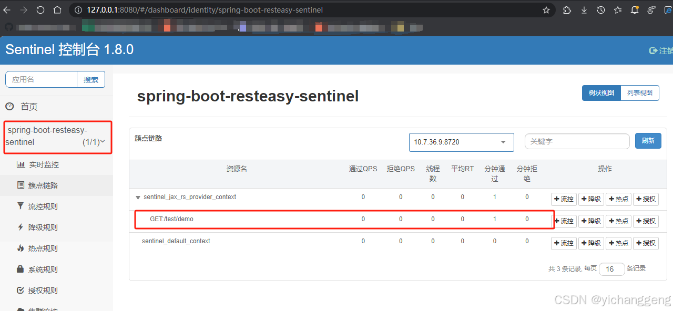673x311 pixels.
Task: Click the records-per-page field showing 16
Action: click(612, 269)
